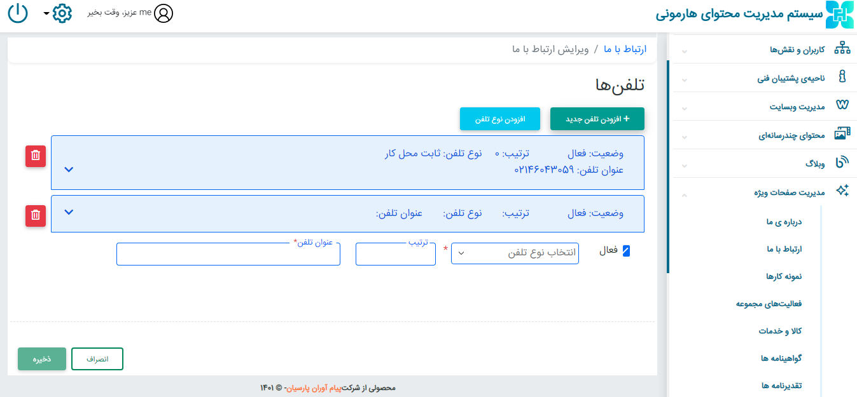Delete the first phone entry (02146043059)
Screen dimensions: 857x397
pos(36,156)
